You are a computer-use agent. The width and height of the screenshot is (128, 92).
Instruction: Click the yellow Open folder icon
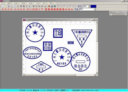coord(6,6)
